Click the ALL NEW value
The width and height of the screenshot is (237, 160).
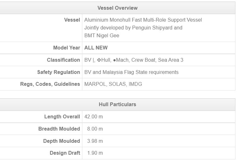click(x=96, y=48)
